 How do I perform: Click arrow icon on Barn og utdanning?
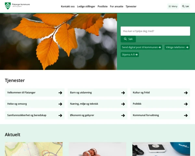pyautogui.click(x=123, y=93)
